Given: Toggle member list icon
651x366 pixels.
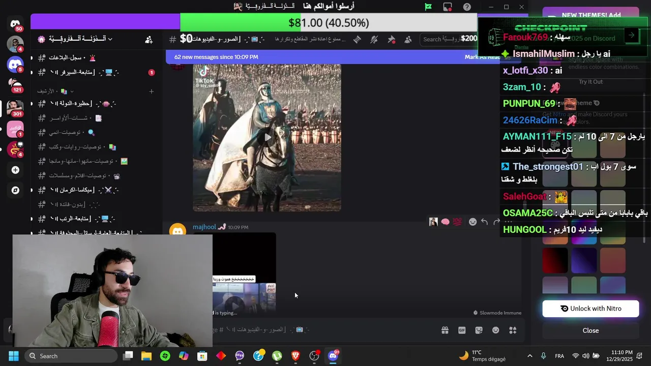Looking at the screenshot, I should click(408, 39).
